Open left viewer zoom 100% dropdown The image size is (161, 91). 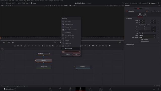[x=2, y=6]
